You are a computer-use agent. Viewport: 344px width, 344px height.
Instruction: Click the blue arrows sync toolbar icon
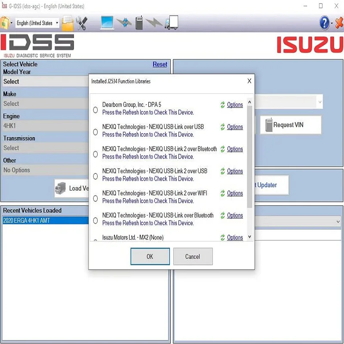[125, 22]
